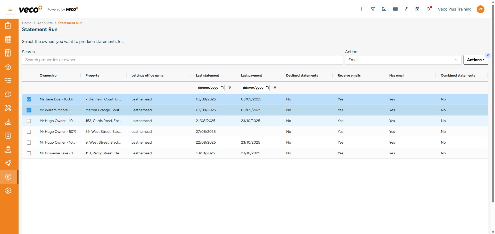495x234 pixels.
Task: Click the Home breadcrumb link
Action: coord(27,23)
